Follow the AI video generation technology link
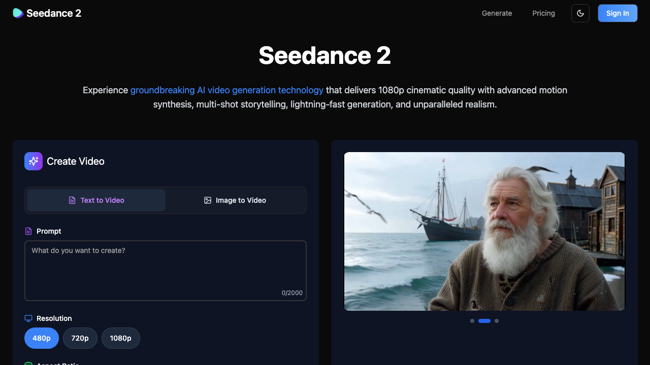Image resolution: width=650 pixels, height=365 pixels. 227,90
